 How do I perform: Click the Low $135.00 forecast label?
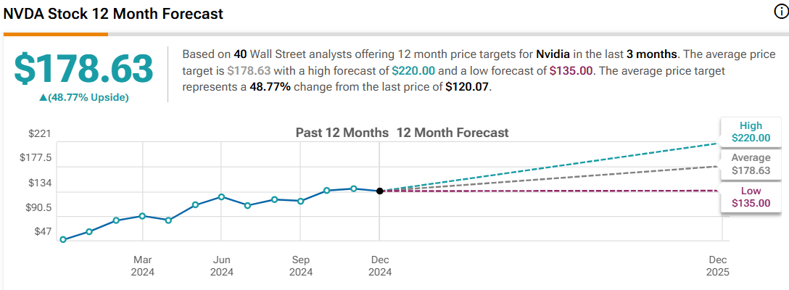coord(751,196)
